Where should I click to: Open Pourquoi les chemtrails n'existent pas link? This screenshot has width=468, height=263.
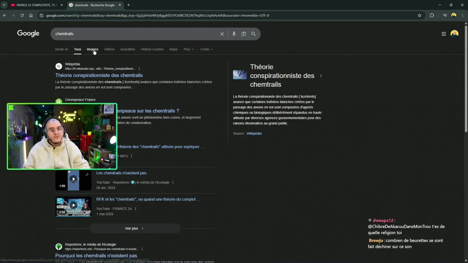point(96,256)
